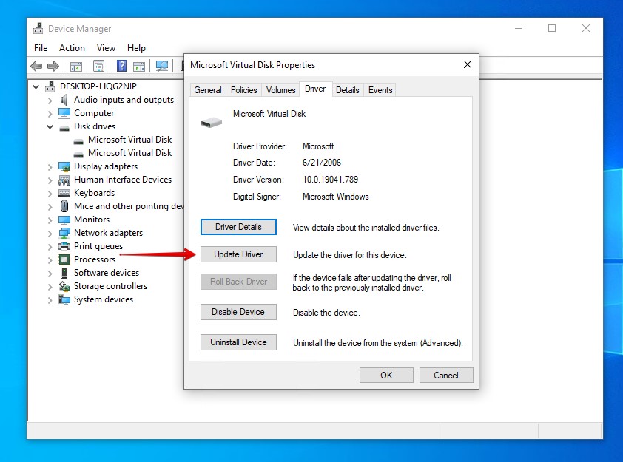The image size is (623, 462).
Task: Switch to the Events tab
Action: 380,90
